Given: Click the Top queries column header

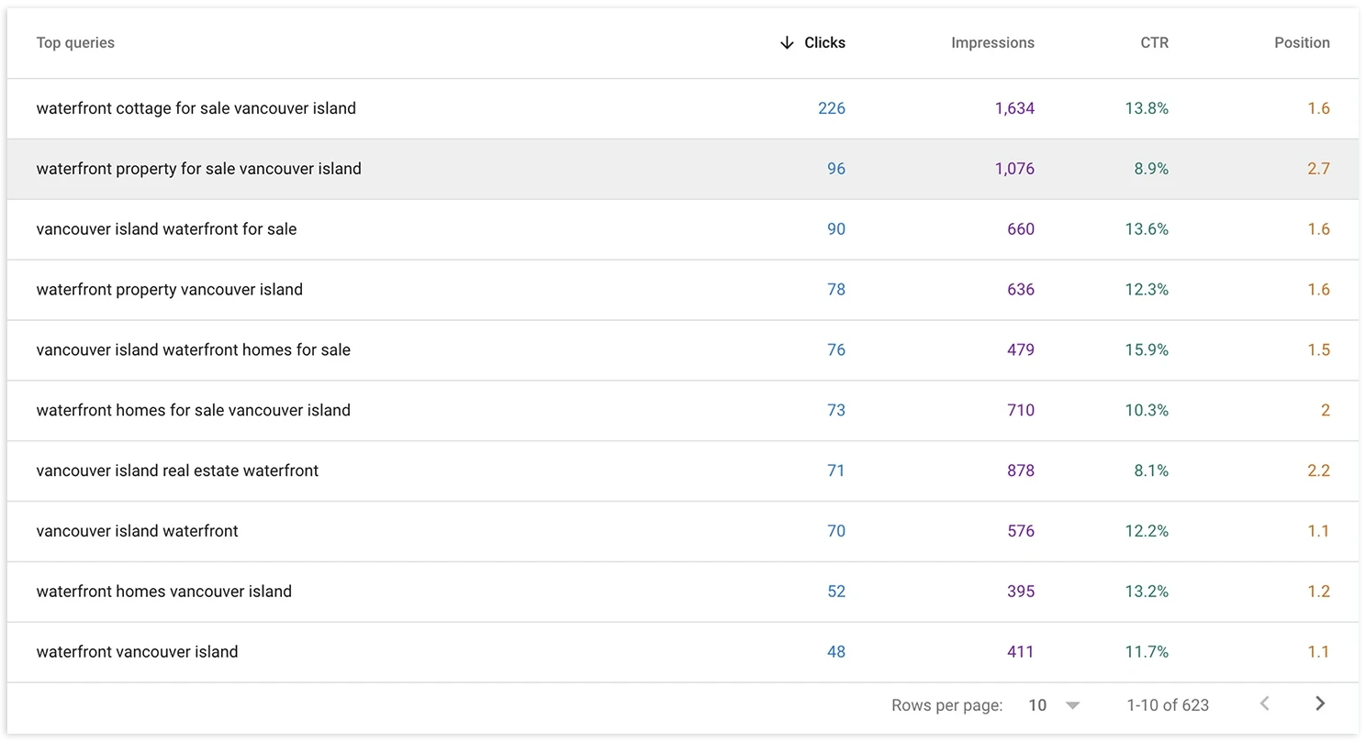Looking at the screenshot, I should pos(75,43).
